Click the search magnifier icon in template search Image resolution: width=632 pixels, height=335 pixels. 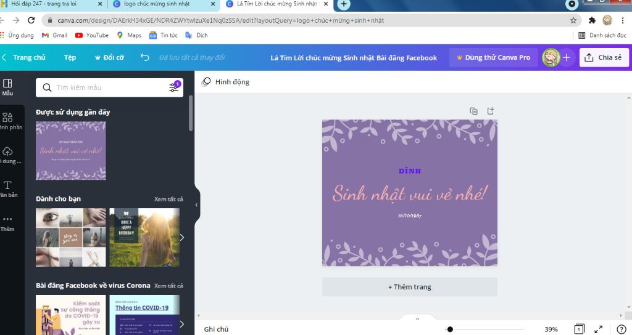pyautogui.click(x=47, y=87)
